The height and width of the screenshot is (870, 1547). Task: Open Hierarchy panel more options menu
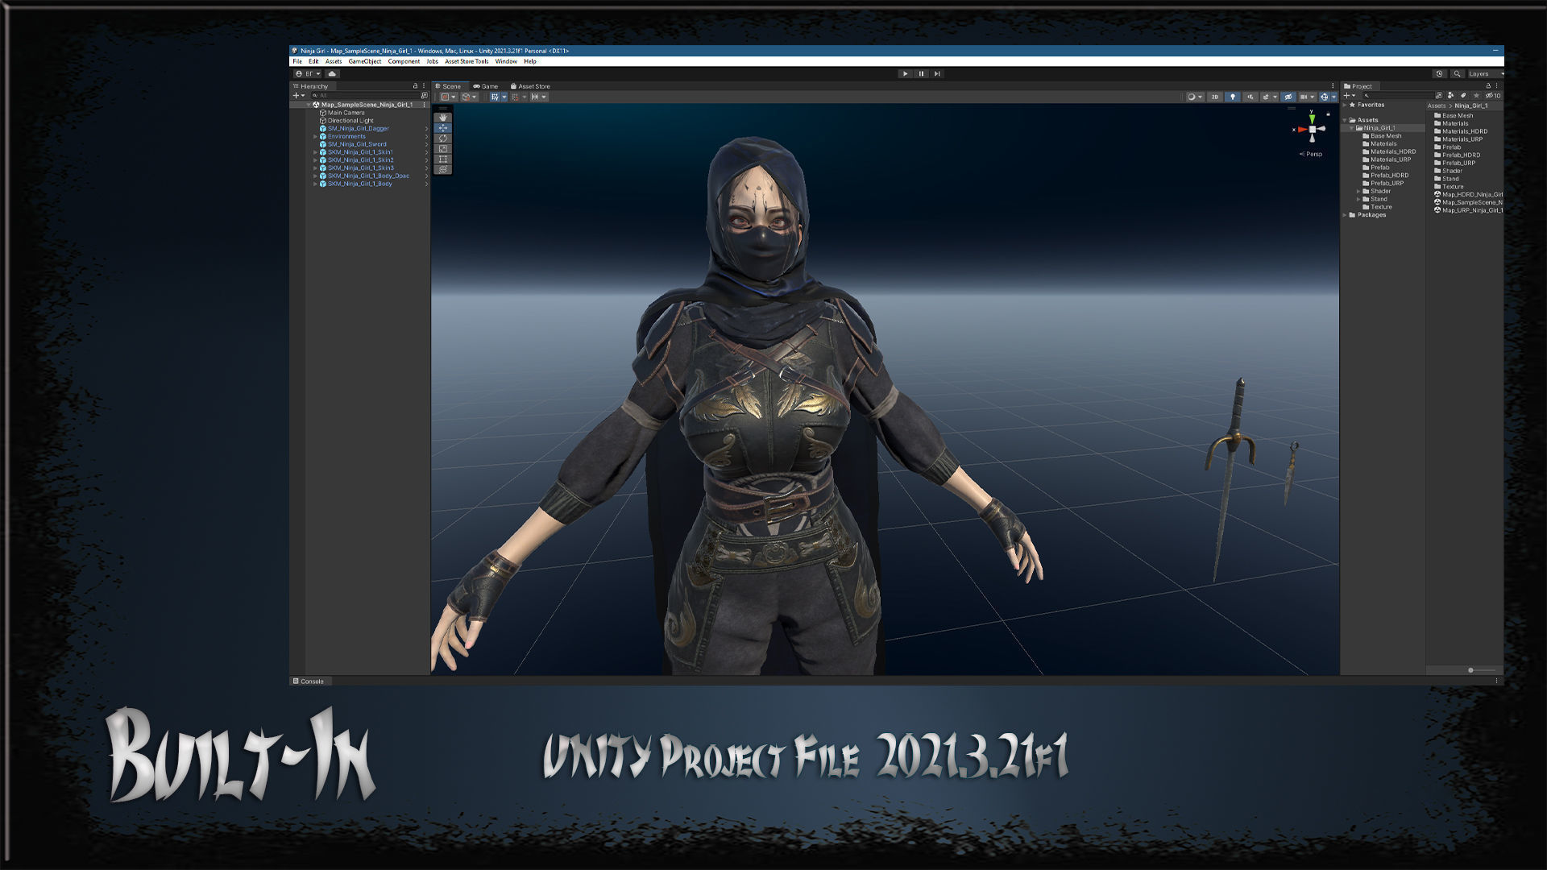pyautogui.click(x=424, y=86)
